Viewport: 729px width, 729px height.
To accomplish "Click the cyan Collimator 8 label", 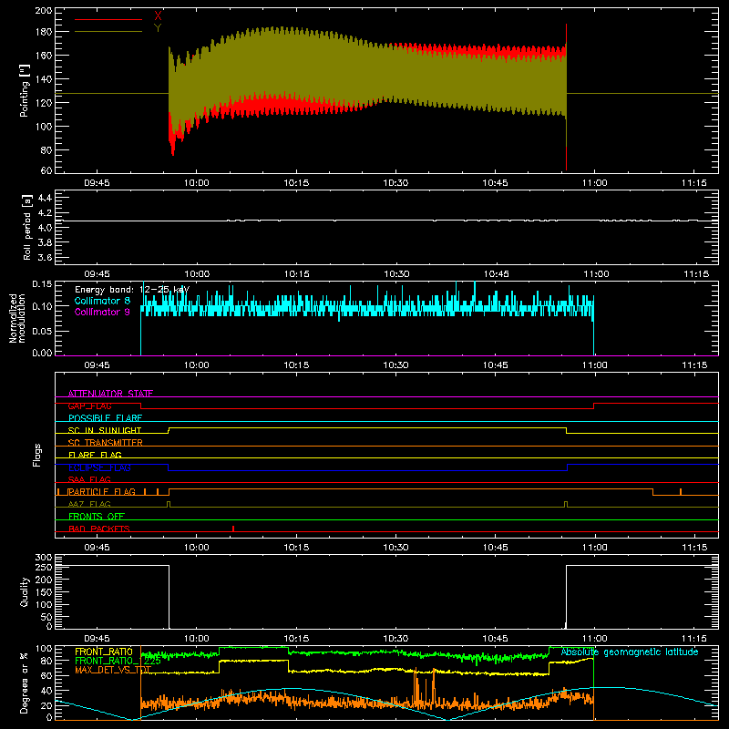I will [102, 301].
